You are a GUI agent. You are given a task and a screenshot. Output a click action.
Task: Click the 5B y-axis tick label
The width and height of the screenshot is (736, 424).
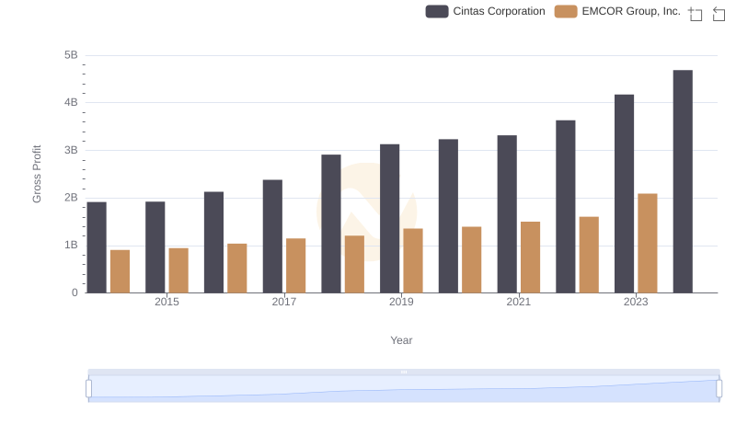pyautogui.click(x=70, y=55)
